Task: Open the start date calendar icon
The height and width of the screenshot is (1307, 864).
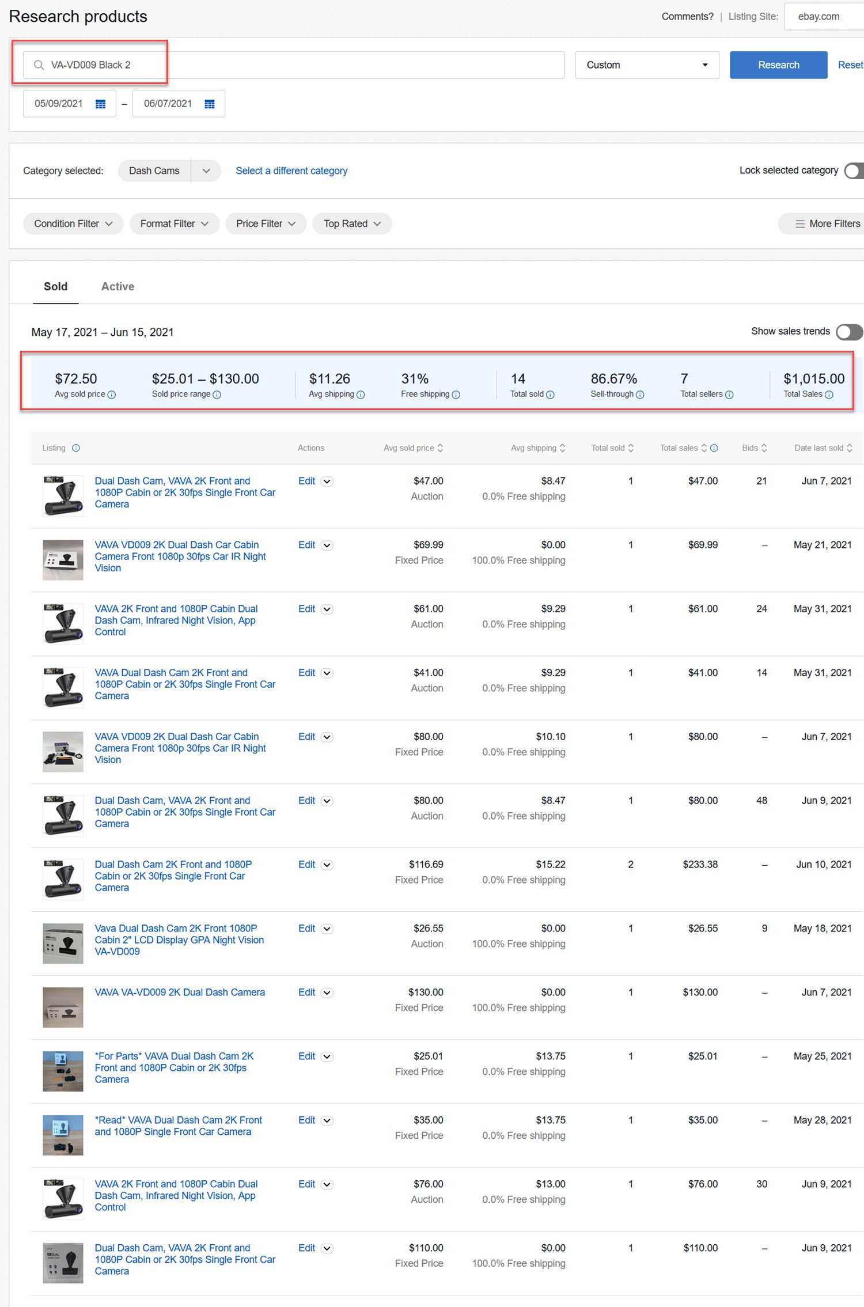Action: 100,104
